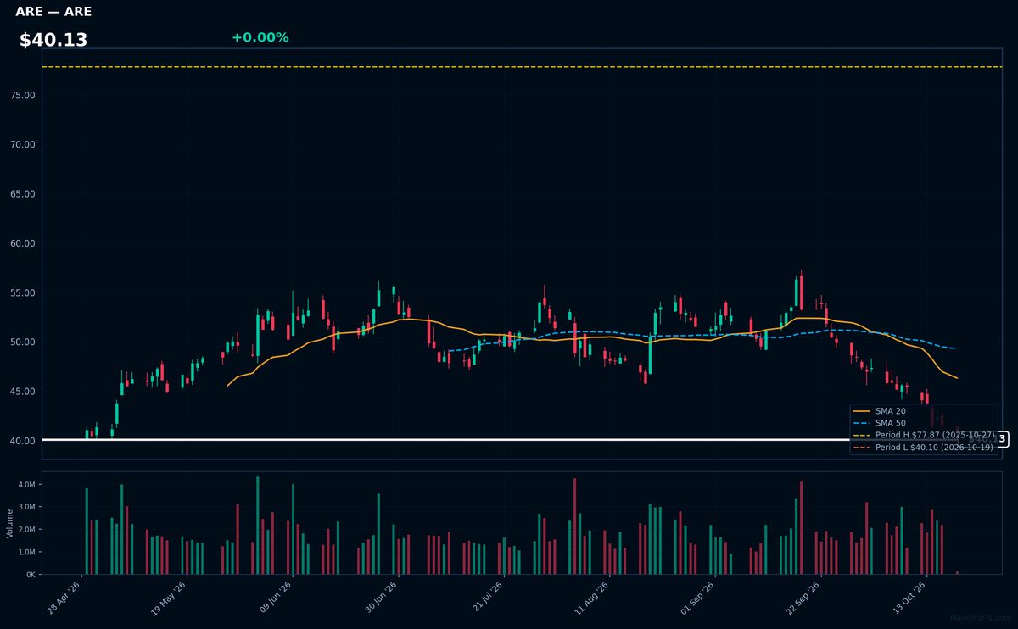The height and width of the screenshot is (629, 1018).
Task: Click the ARE — ARE chart title
Action: click(53, 12)
